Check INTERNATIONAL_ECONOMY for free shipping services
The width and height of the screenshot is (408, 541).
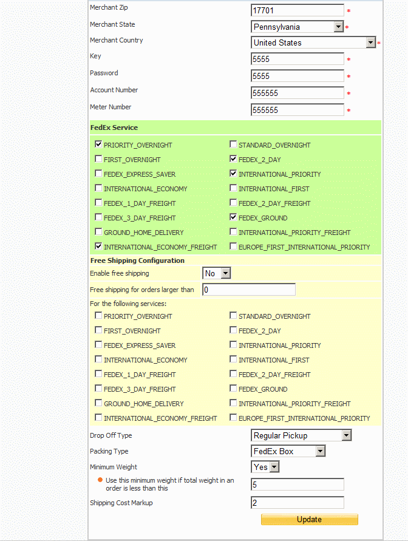pos(98,359)
